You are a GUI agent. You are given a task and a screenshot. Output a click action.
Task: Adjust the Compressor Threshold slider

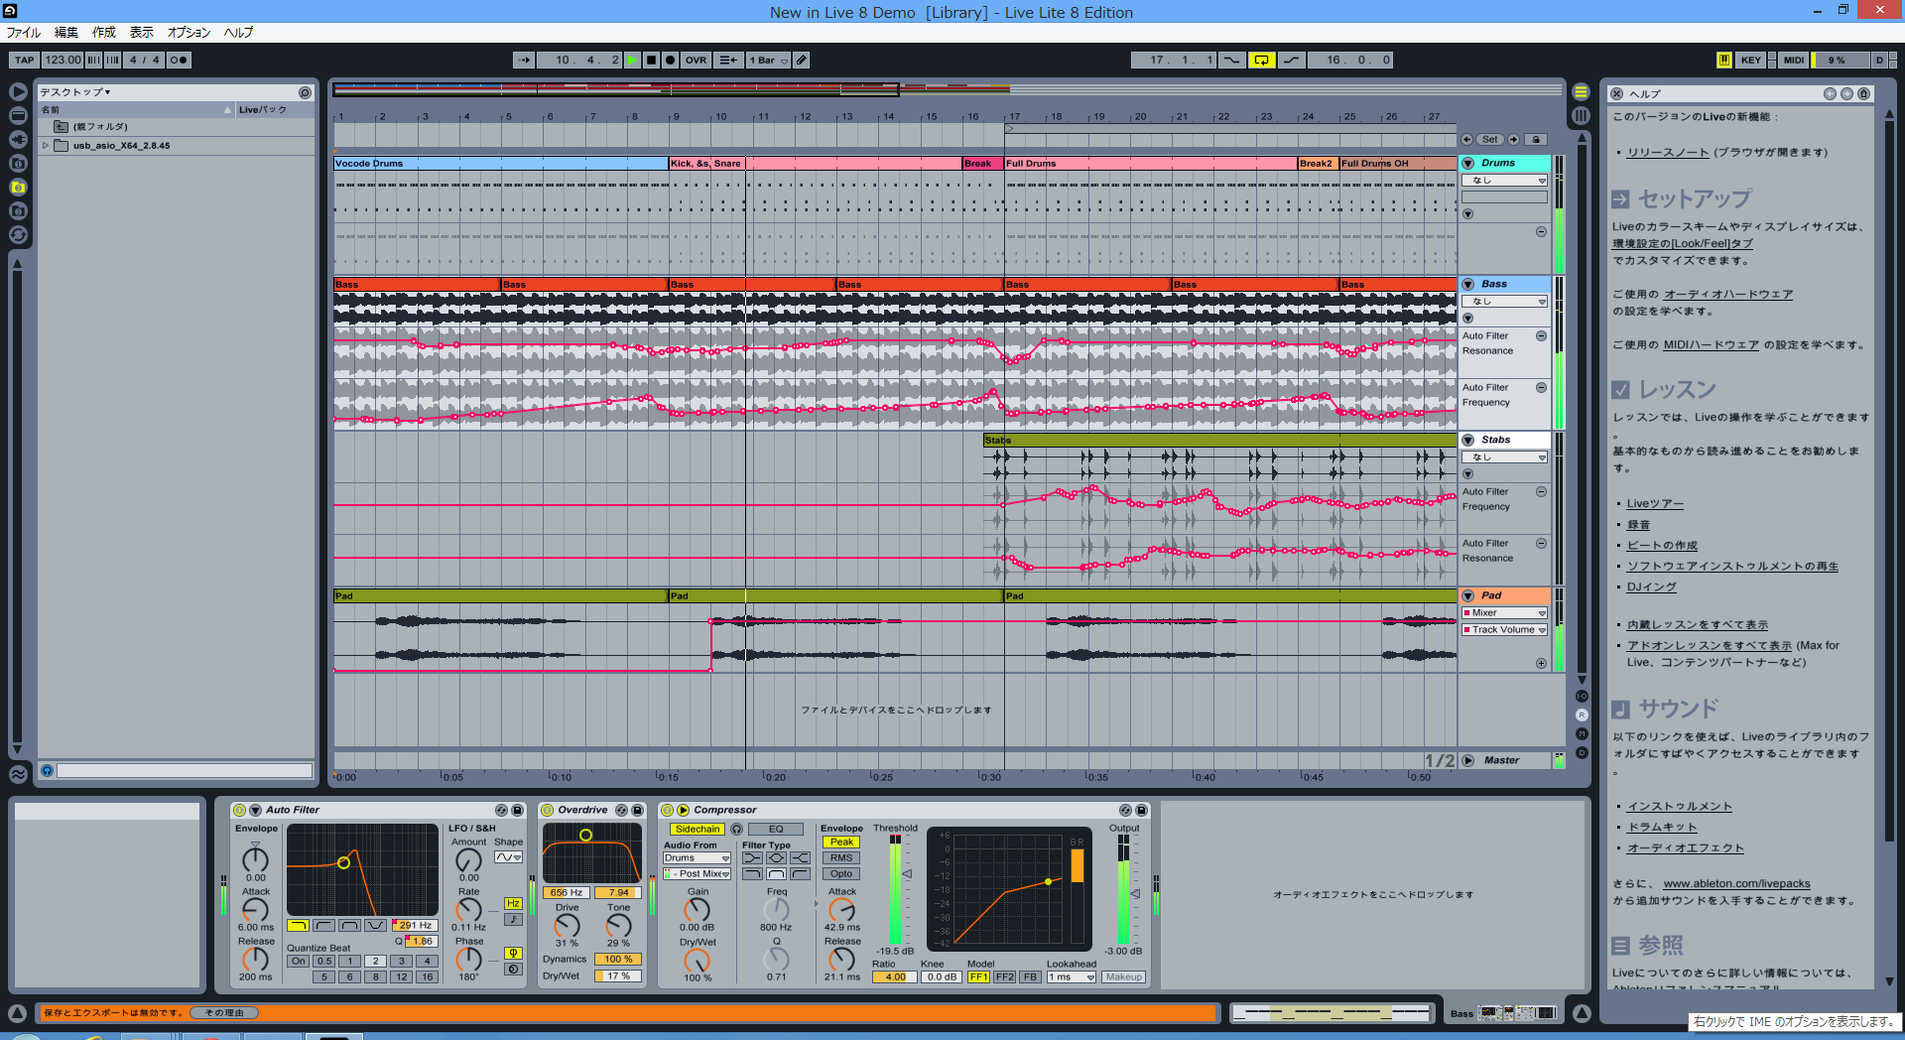point(906,873)
